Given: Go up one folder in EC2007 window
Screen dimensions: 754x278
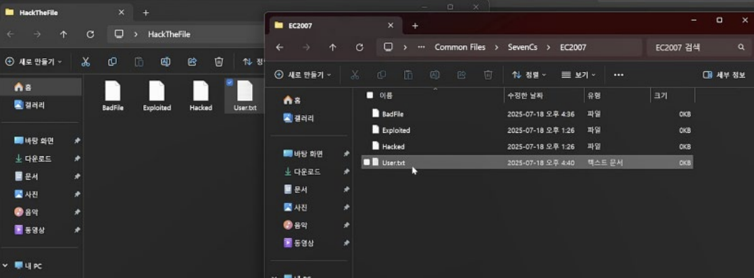Looking at the screenshot, I should point(333,47).
